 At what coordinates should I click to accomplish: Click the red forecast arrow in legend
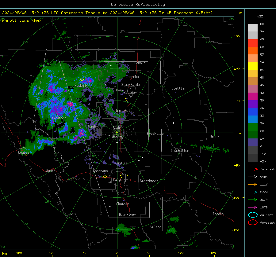tap(253, 169)
